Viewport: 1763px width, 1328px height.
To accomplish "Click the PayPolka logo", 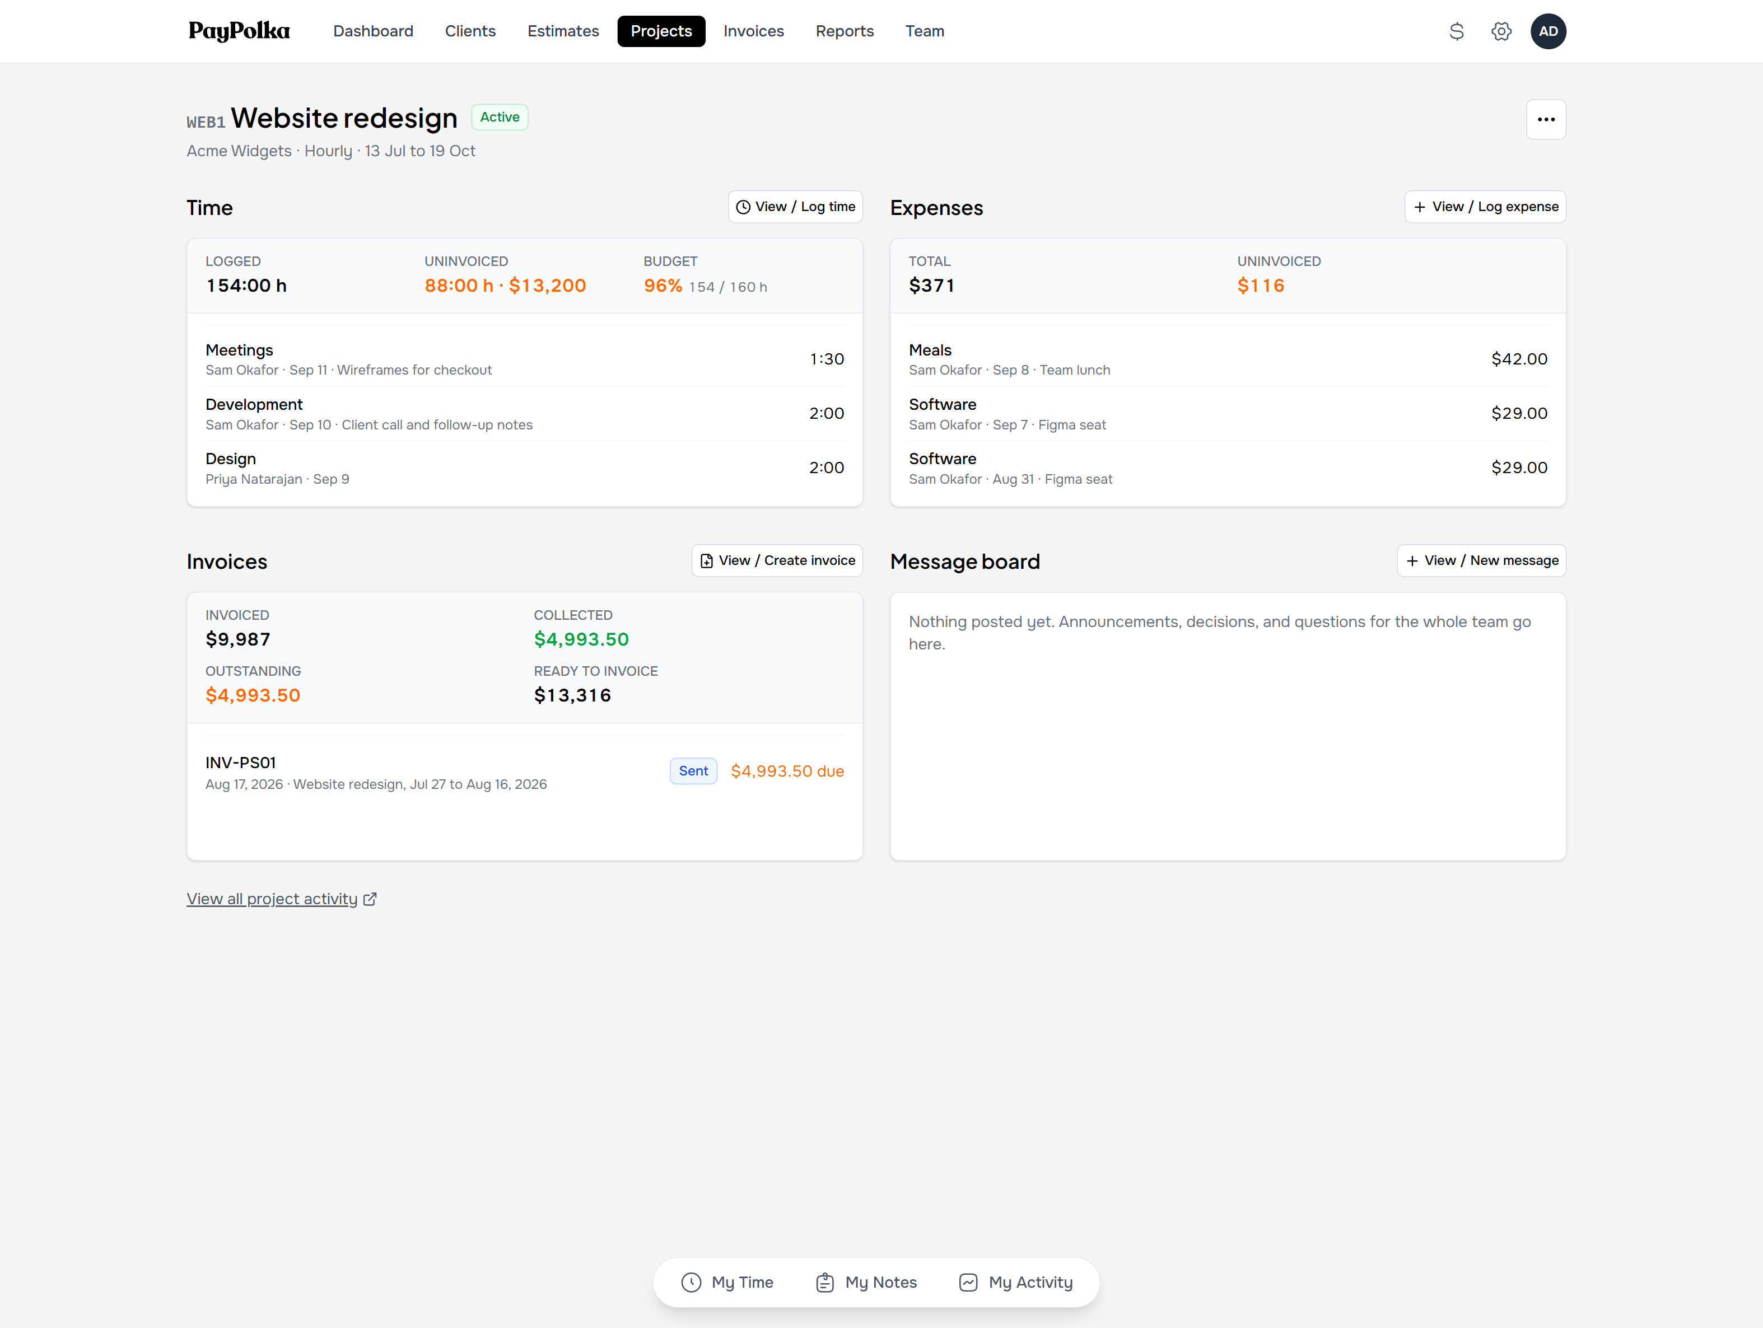I will coord(239,31).
